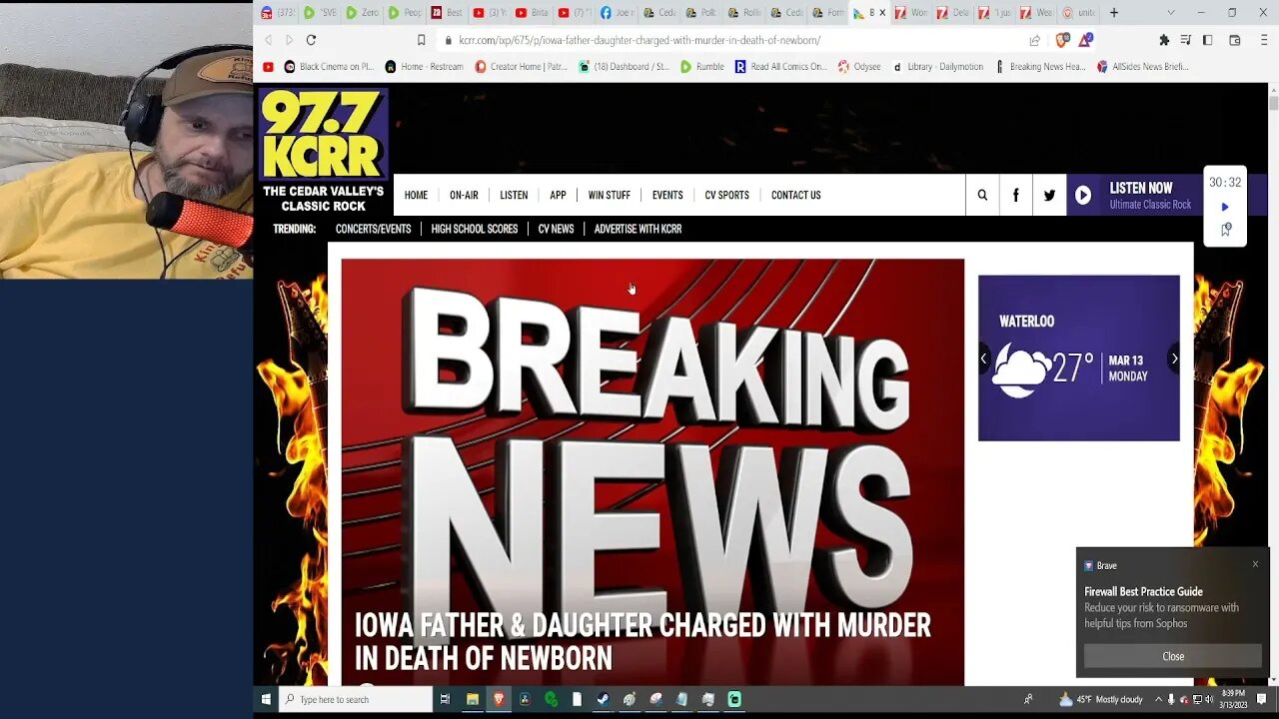Viewport: 1279px width, 719px height.
Task: Show previous weather city arrow
Action: [983, 359]
